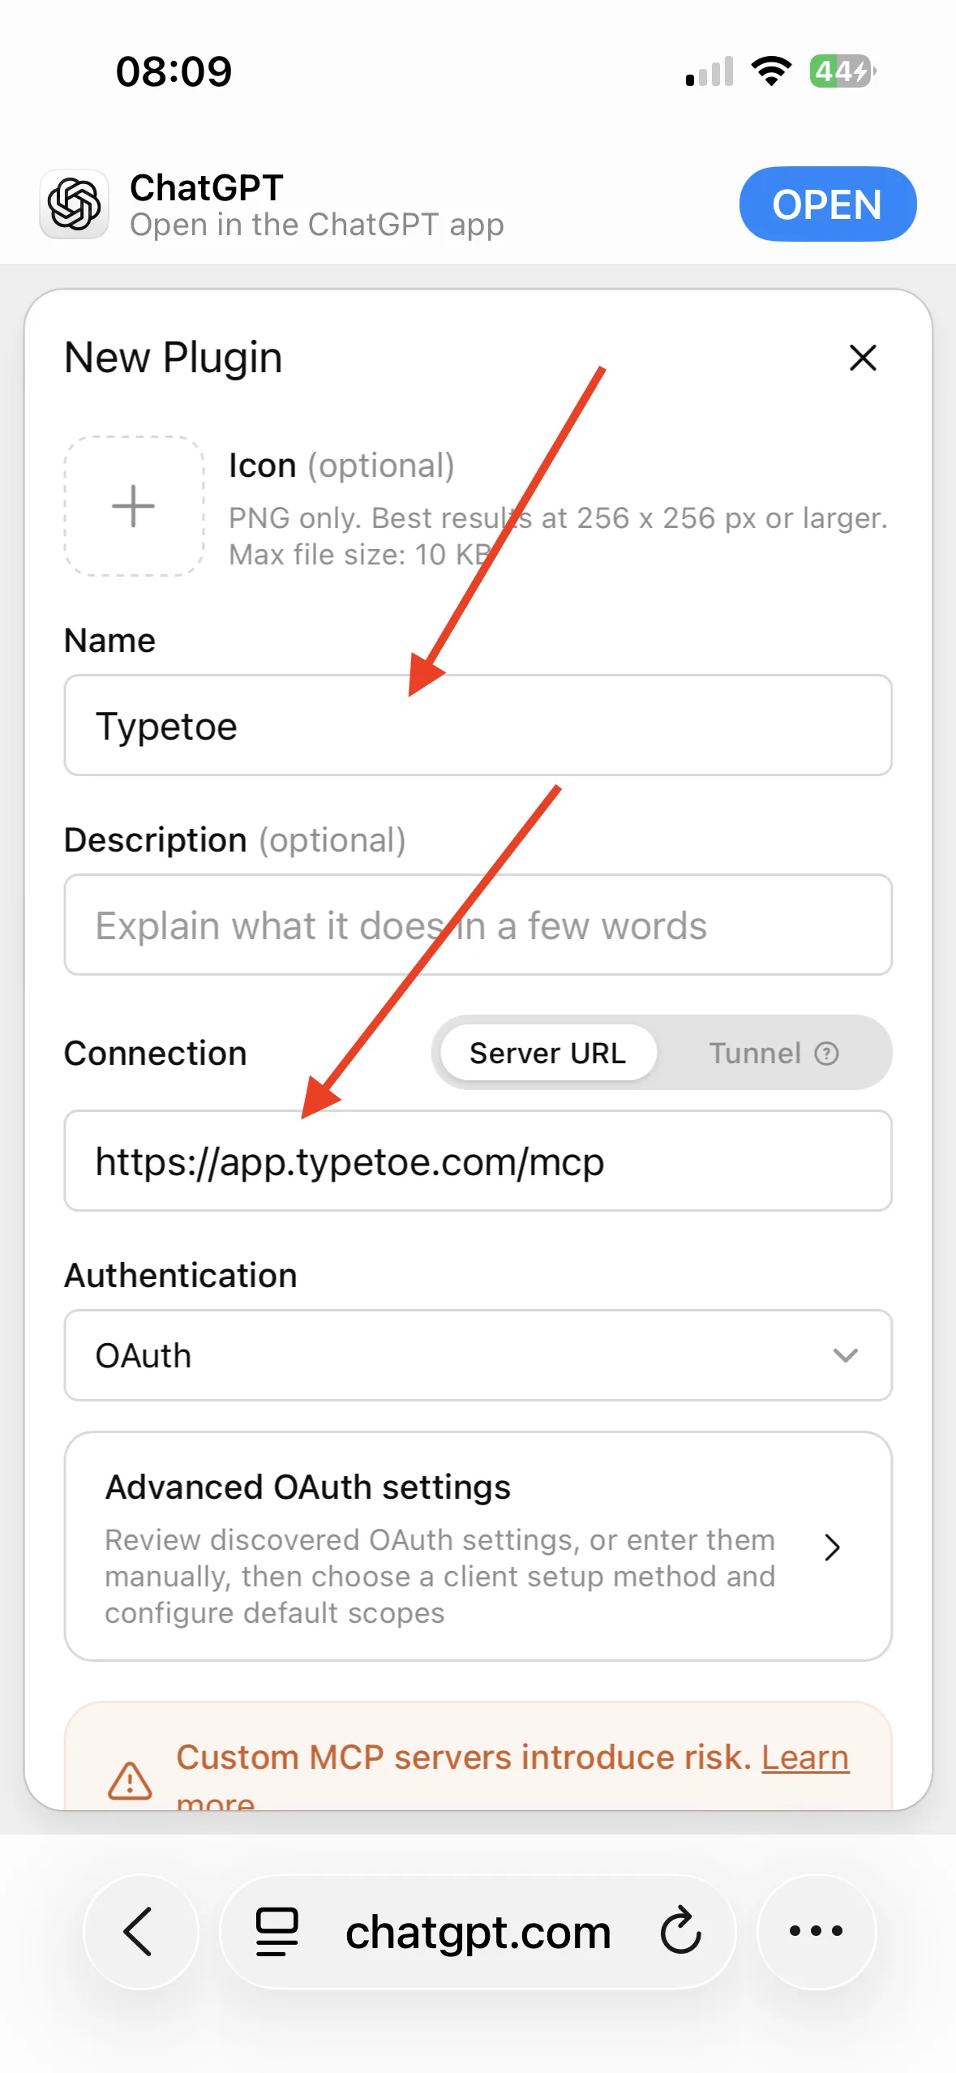Tap the battery indicator
956x2073 pixels.
tap(842, 71)
